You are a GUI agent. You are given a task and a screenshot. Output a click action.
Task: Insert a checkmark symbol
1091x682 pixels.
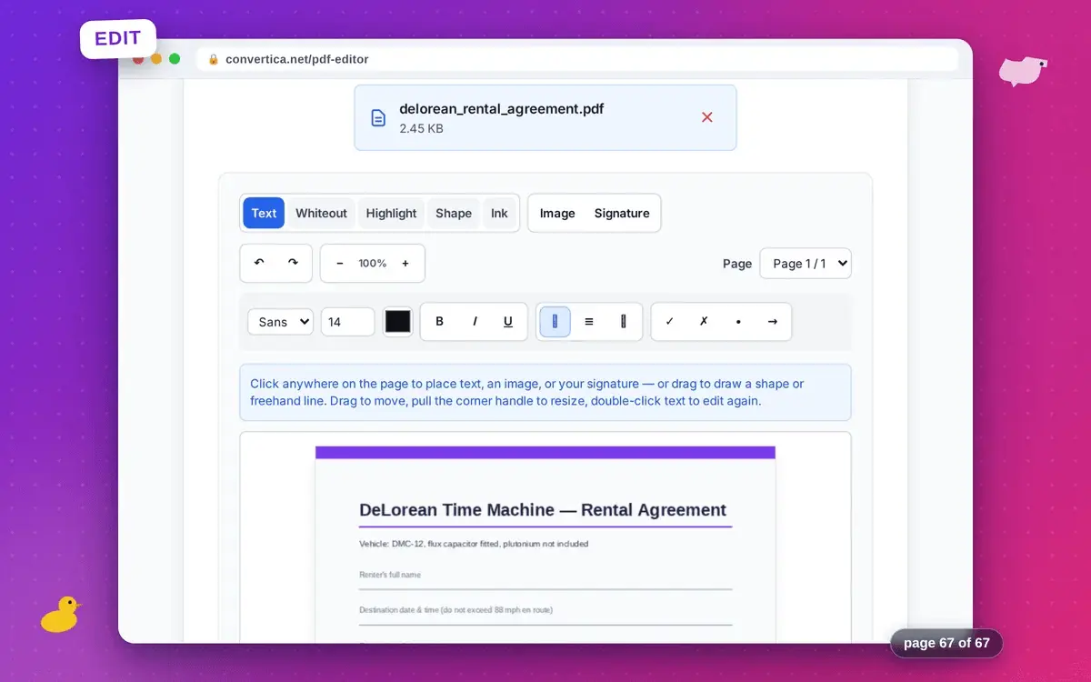[x=670, y=321]
